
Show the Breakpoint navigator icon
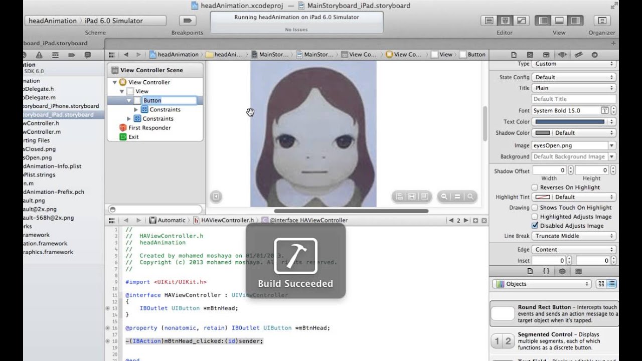(71, 55)
